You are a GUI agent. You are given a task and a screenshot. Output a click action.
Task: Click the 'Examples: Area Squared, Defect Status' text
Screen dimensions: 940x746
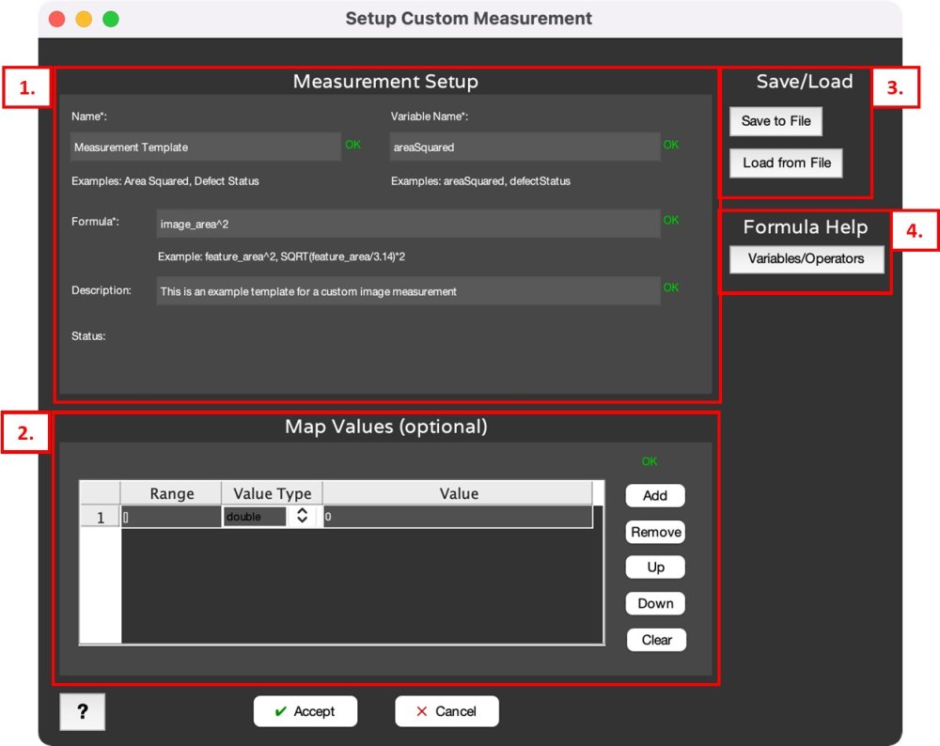164,181
